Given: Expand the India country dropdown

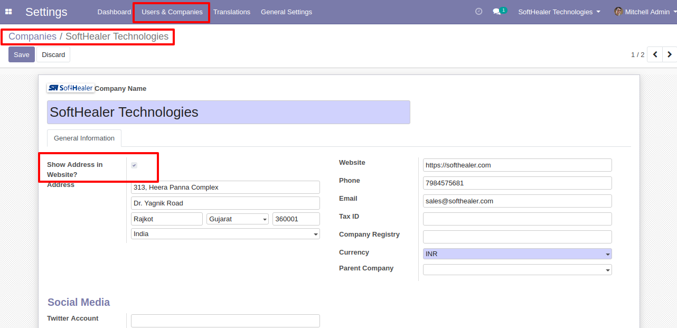Looking at the screenshot, I should (x=225, y=233).
